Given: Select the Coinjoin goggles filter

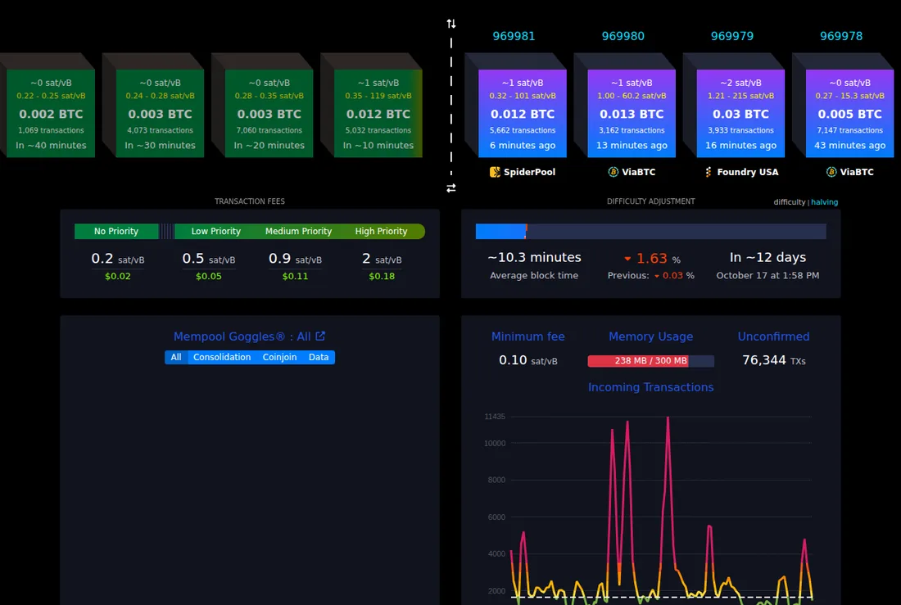Looking at the screenshot, I should [x=280, y=357].
